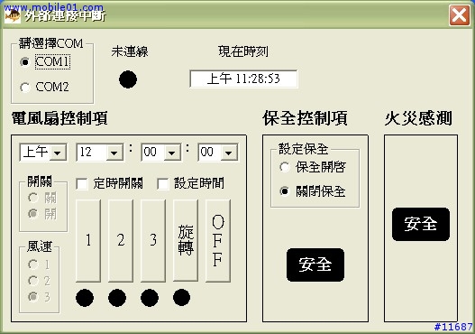Click fan speed button 3
This screenshot has width=475, height=334.
click(153, 240)
